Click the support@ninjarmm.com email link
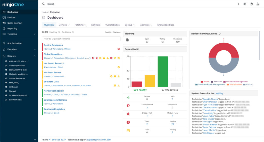264x142 pixels. [x=99, y=140]
